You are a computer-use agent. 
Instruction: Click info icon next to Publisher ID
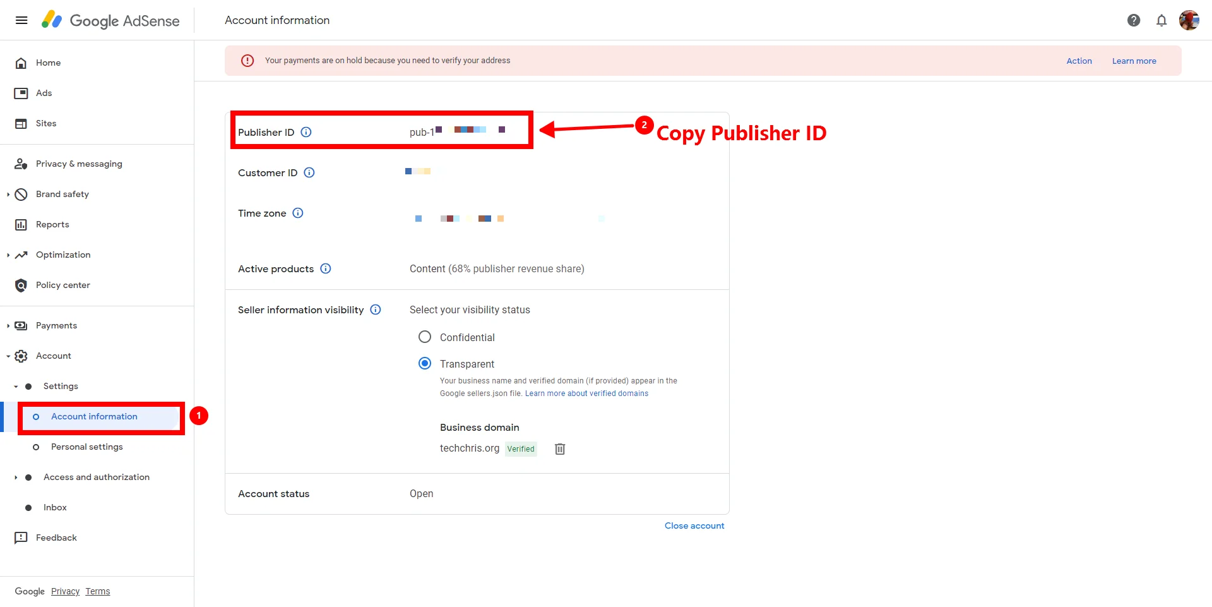[x=306, y=132]
